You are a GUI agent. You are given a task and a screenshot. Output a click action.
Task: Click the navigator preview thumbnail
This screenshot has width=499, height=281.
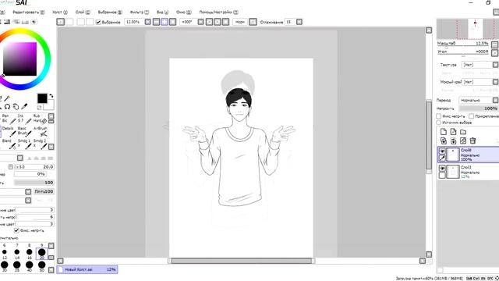[468, 29]
